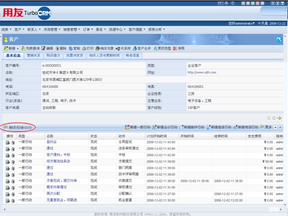Click the 复制 copy toolbar icon

pyautogui.click(x=71, y=49)
